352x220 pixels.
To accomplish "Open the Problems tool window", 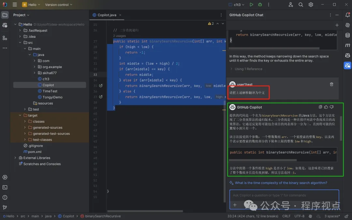I will pyautogui.click(x=5, y=197).
